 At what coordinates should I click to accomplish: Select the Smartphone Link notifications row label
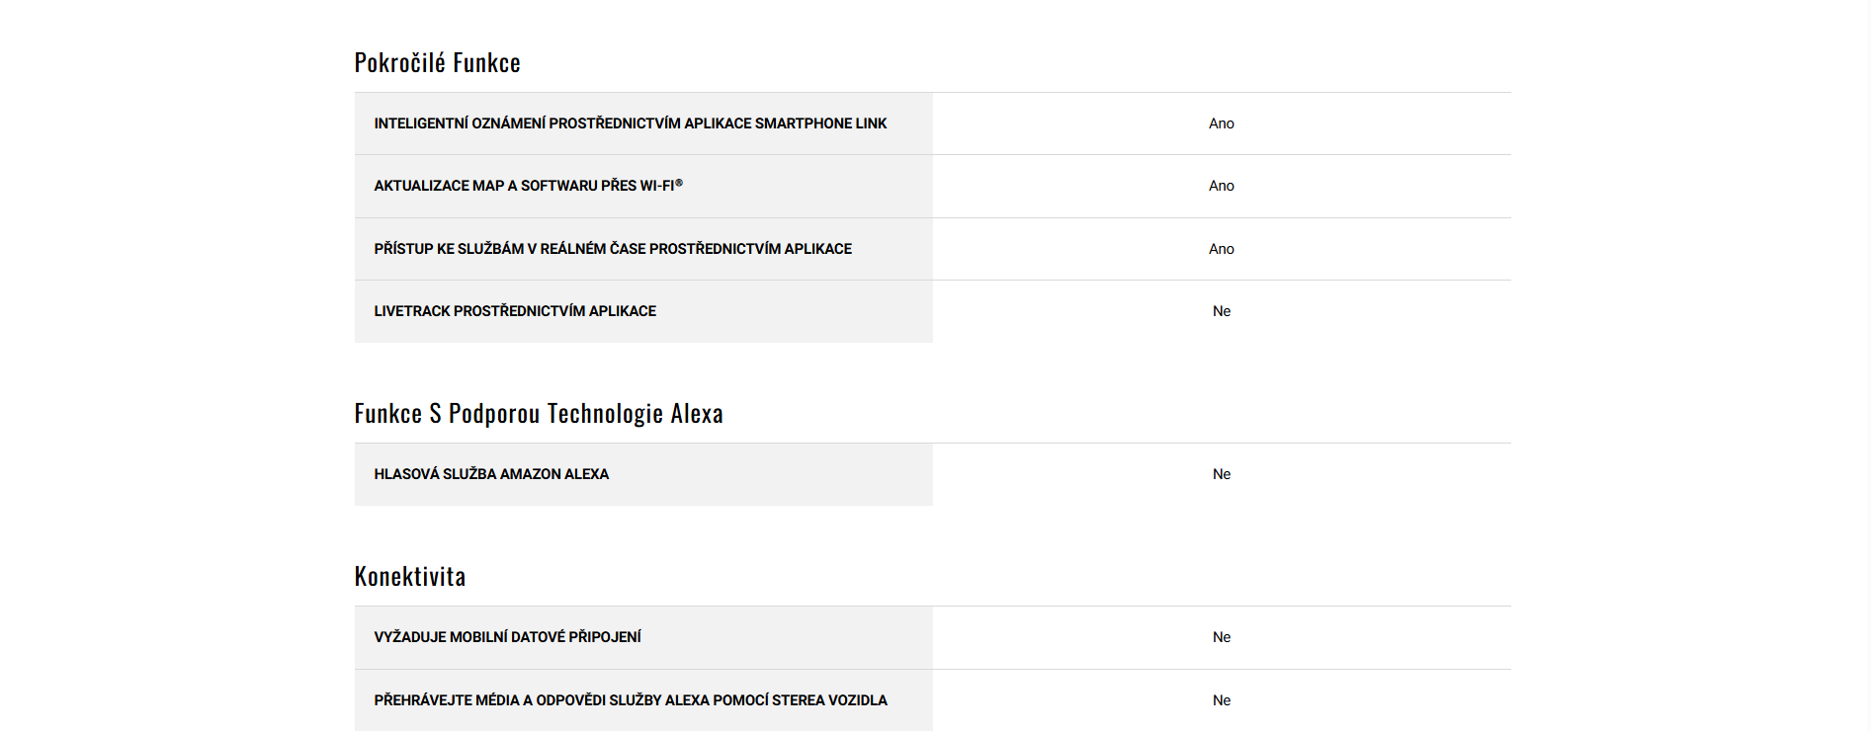(x=630, y=123)
